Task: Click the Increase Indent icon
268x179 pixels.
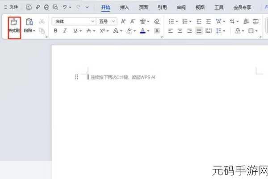Action: (208, 21)
